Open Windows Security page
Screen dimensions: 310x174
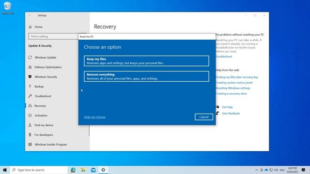(46, 77)
